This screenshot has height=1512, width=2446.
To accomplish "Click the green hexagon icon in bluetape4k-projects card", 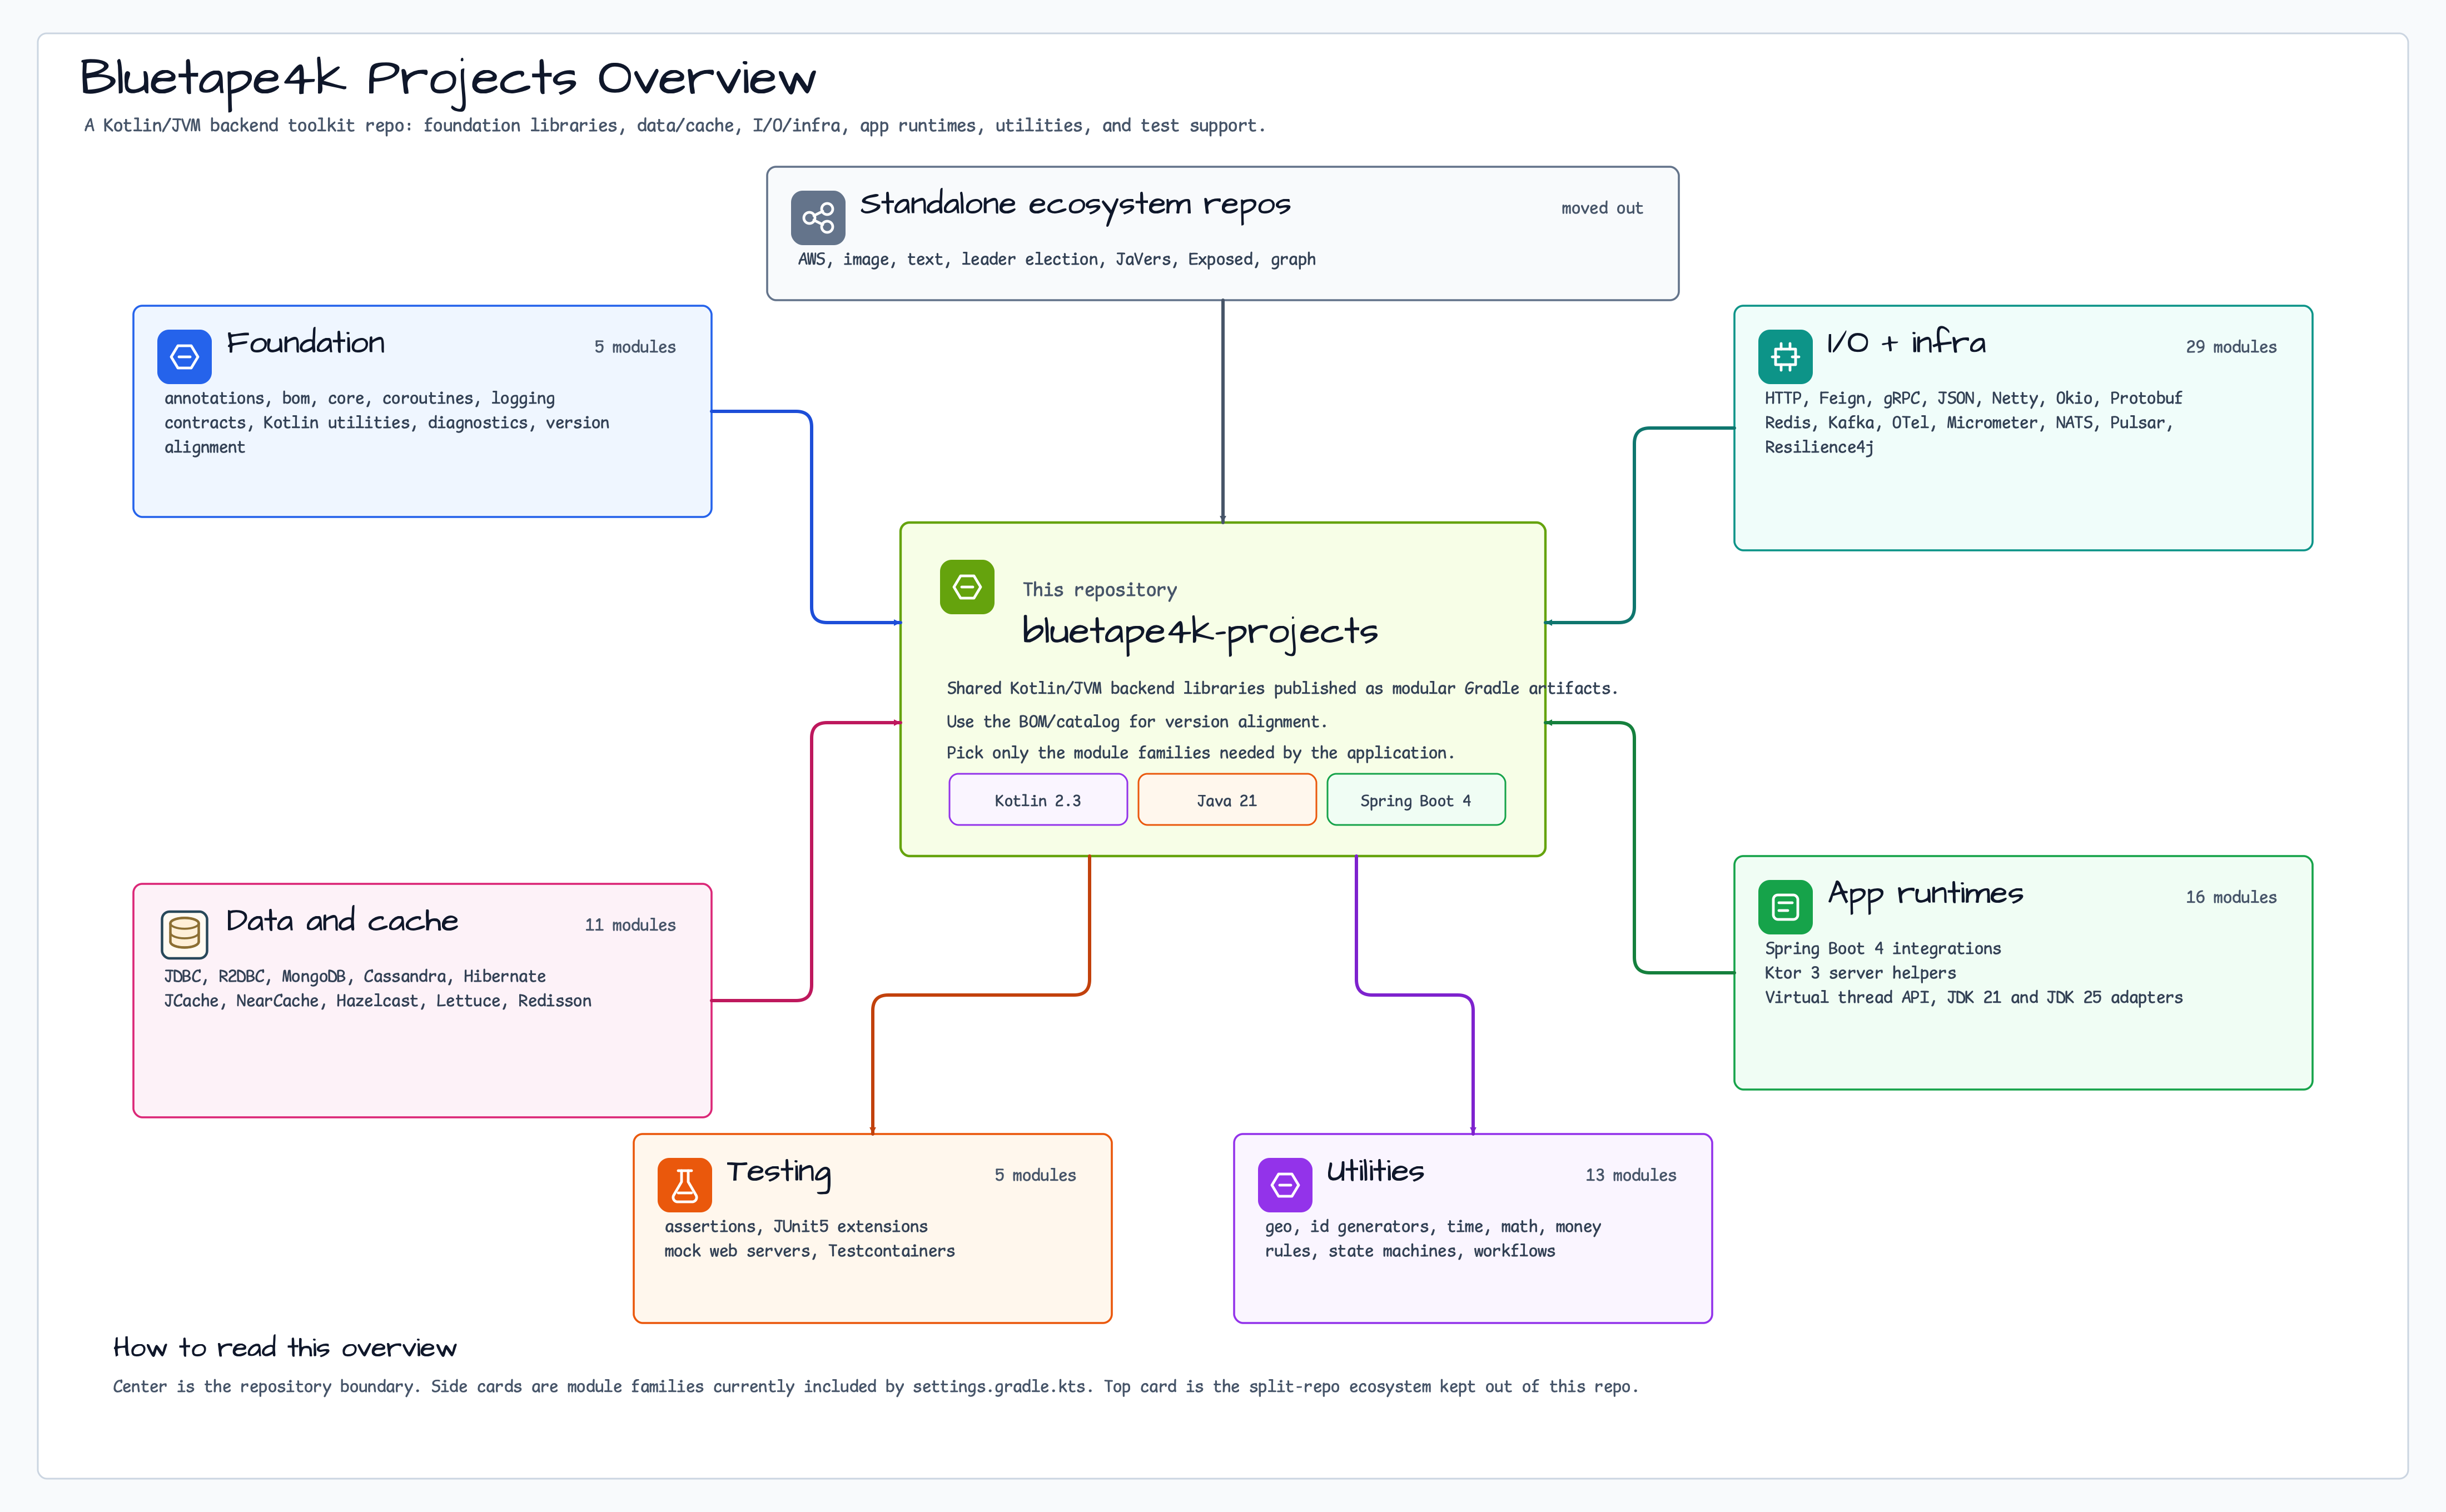I will coord(967,587).
